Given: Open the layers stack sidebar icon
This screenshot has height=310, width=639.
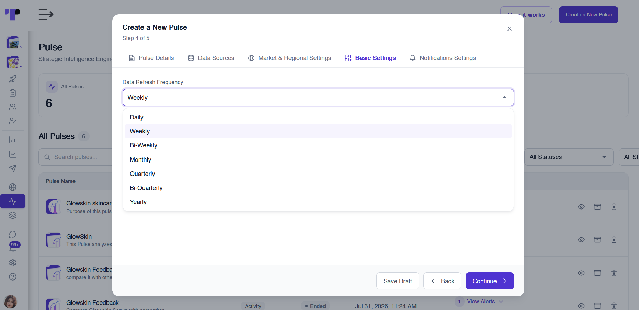Looking at the screenshot, I should click(x=13, y=215).
